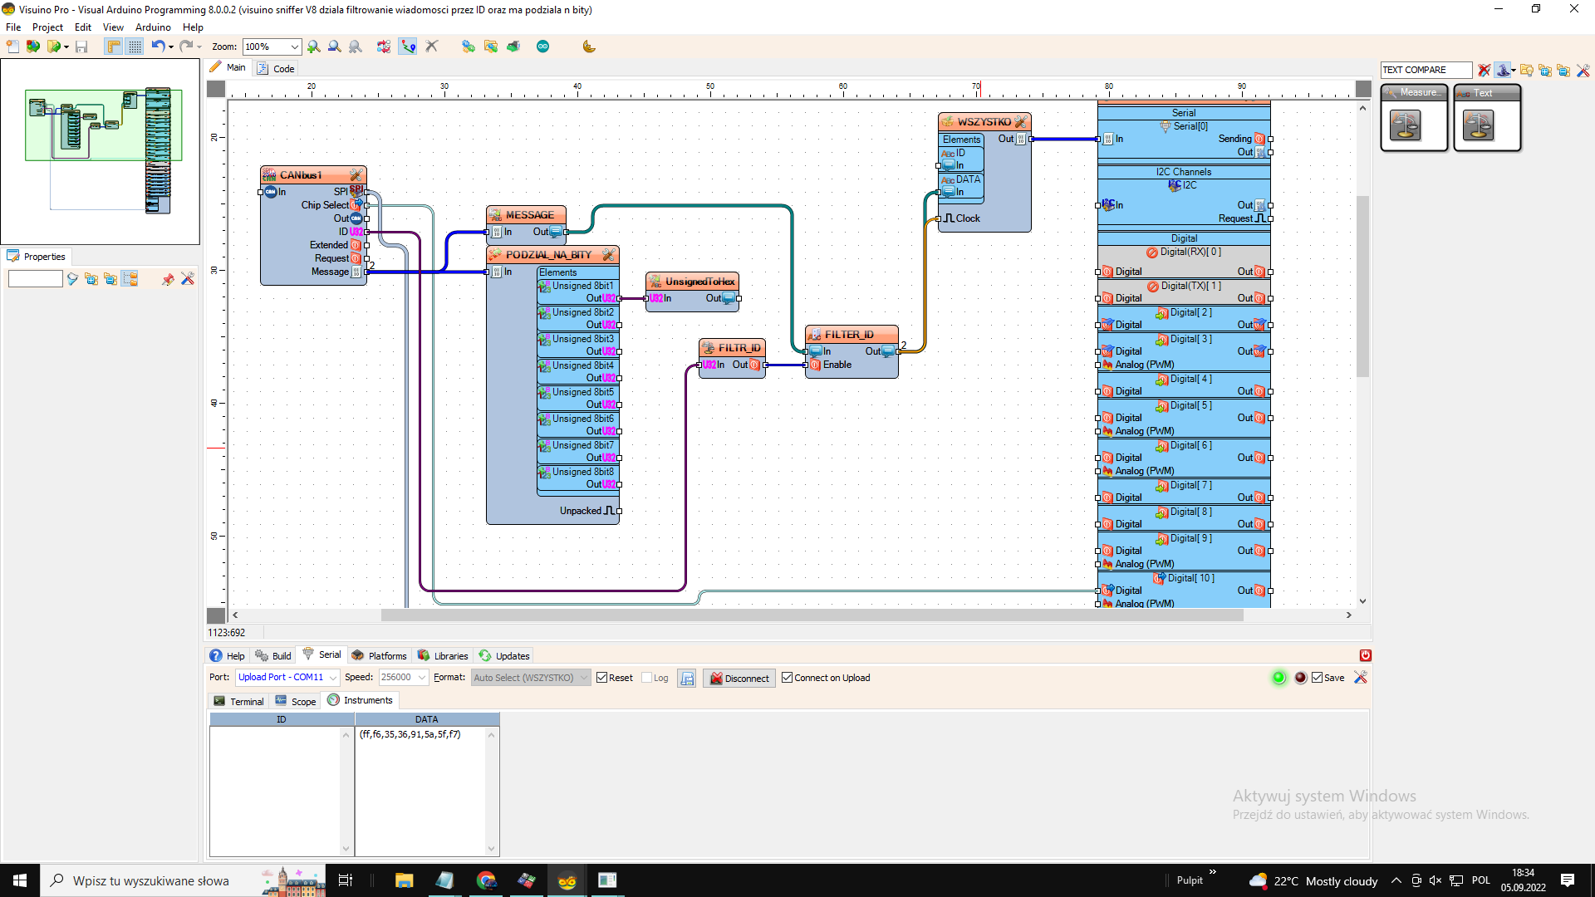Screen dimensions: 1595x897
Task: Click the wizard hat component filter icon
Action: pyautogui.click(x=1503, y=71)
